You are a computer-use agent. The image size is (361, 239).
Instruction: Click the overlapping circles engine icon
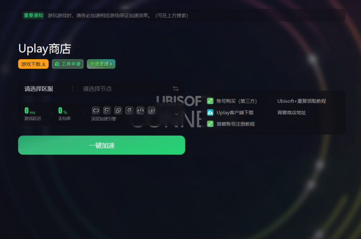point(118,111)
